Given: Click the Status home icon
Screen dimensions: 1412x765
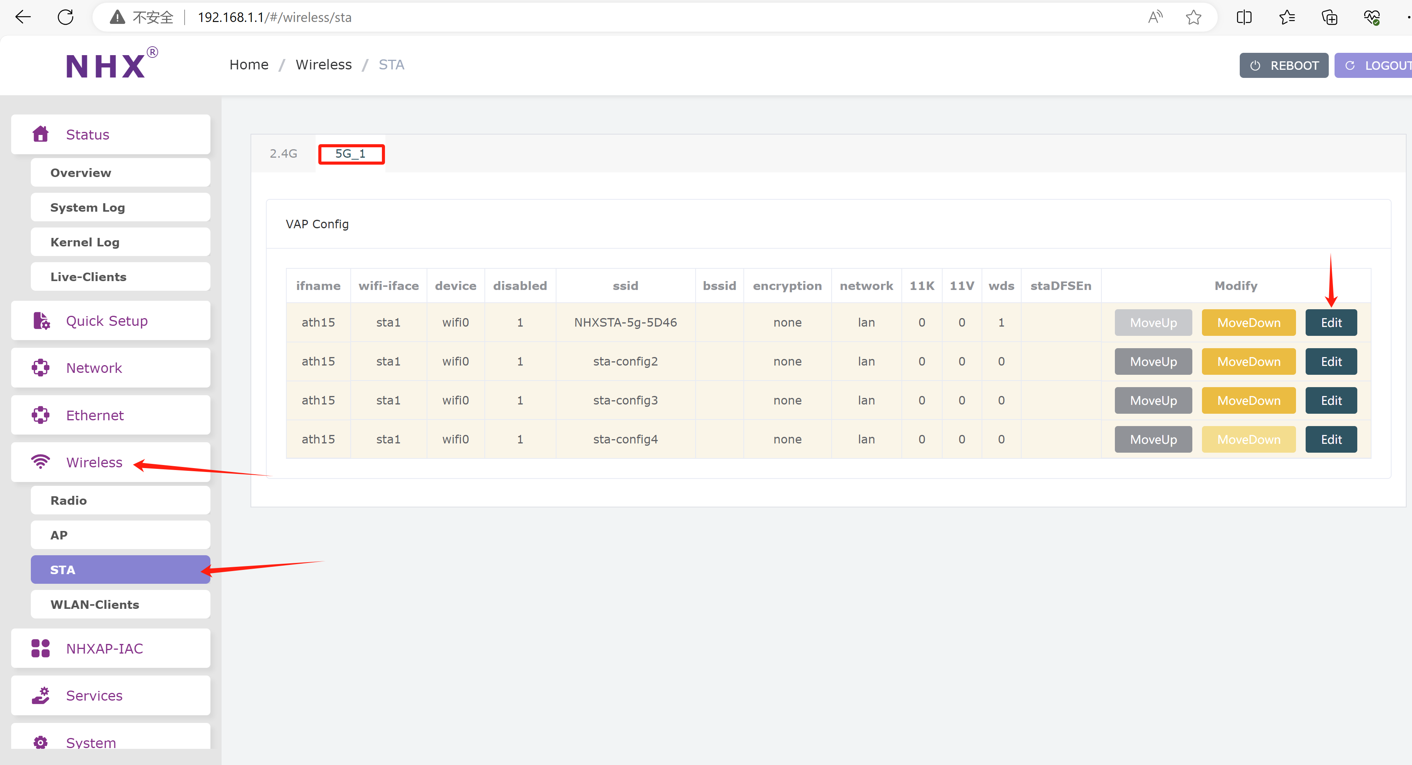Looking at the screenshot, I should [40, 134].
